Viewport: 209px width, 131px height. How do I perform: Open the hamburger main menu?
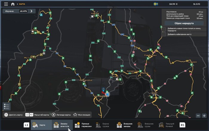click(x=6, y=4)
